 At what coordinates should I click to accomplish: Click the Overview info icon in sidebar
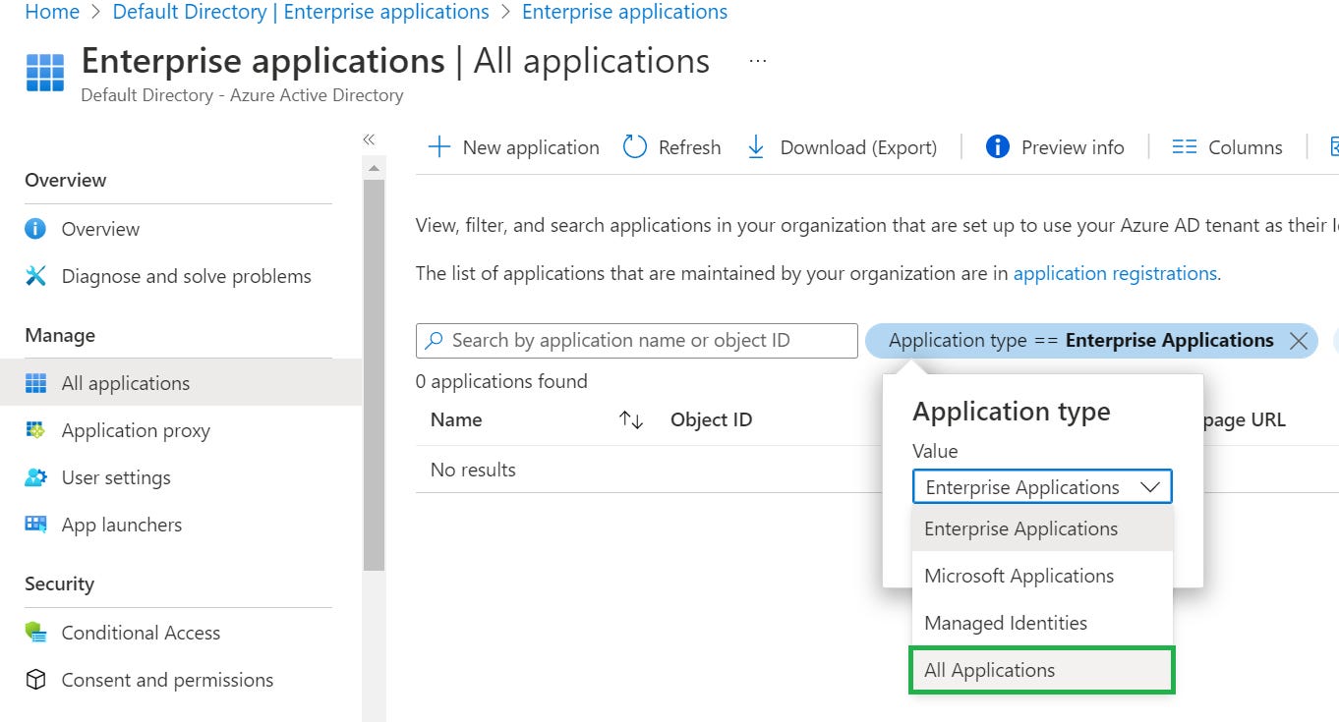[x=35, y=229]
